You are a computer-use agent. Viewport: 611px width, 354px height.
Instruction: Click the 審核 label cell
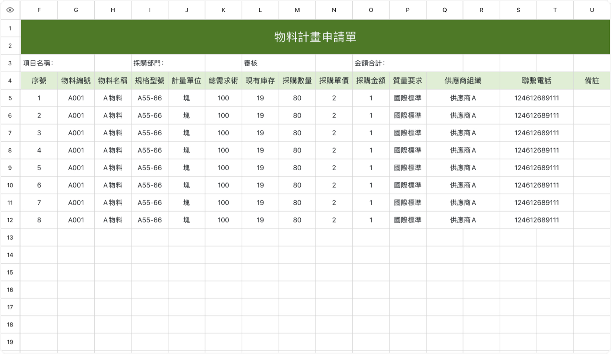click(x=279, y=63)
